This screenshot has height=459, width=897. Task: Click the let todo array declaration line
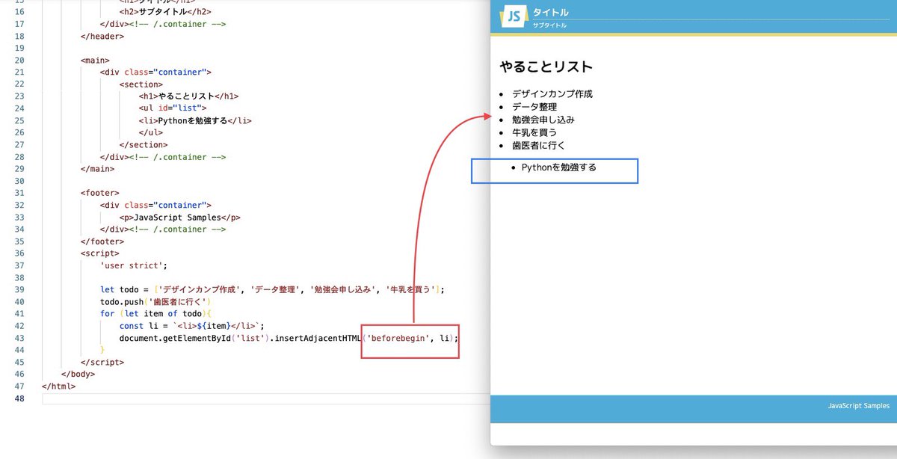[273, 290]
